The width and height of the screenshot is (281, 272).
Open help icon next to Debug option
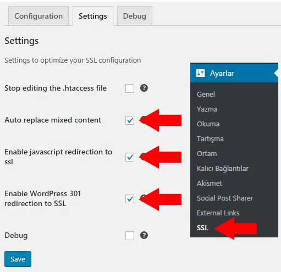pos(144,235)
